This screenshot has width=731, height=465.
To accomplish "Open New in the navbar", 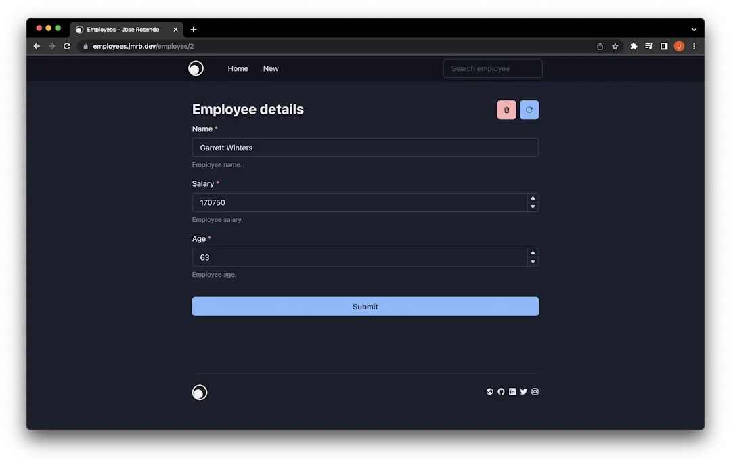I will click(x=271, y=68).
